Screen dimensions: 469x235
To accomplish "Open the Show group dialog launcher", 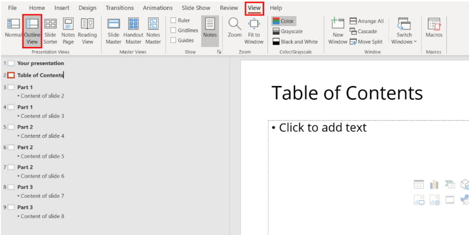I will (x=219, y=52).
